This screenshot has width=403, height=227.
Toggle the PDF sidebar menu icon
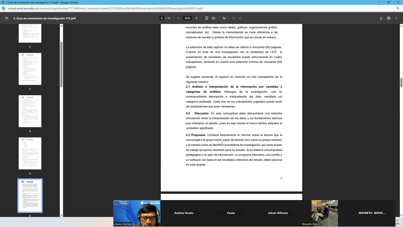[7, 18]
